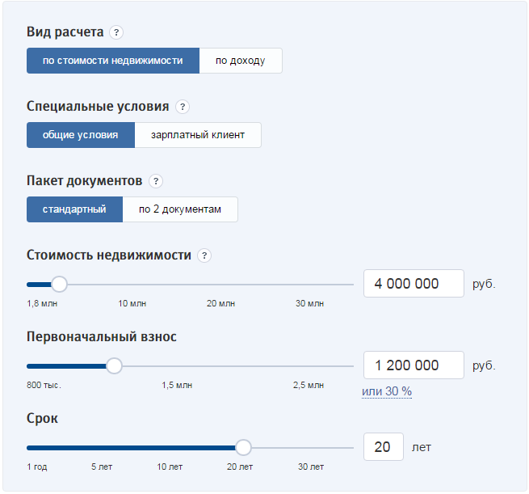Viewport: 529px width, 494px height.
Task: Click 10 лет term label
Action: pos(170,467)
